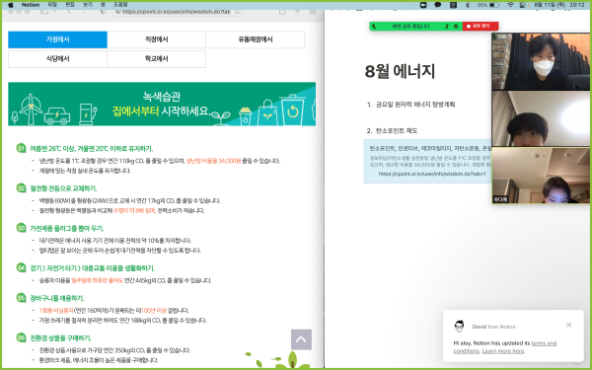Click the red stop share button
This screenshot has height=370, width=592.
click(x=481, y=26)
